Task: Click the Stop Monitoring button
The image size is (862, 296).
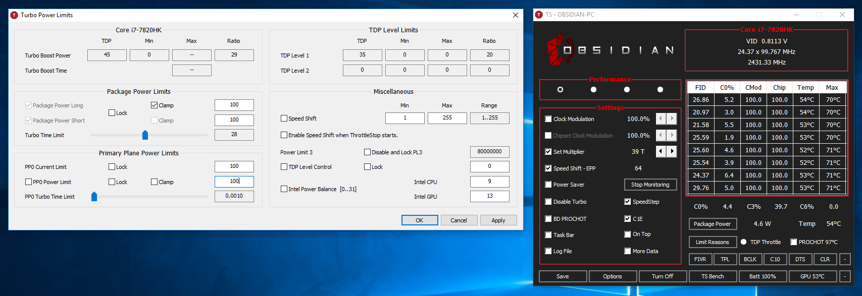Action: [650, 185]
